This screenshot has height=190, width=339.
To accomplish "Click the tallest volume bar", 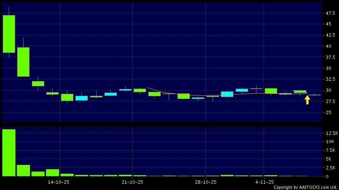I will tap(9, 153).
